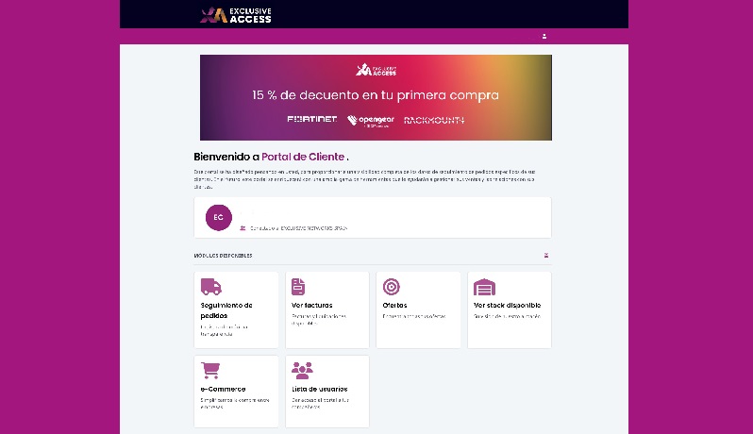Open the Seguimiento de pedidos module title
Image resolution: width=753 pixels, height=434 pixels.
pyautogui.click(x=226, y=309)
